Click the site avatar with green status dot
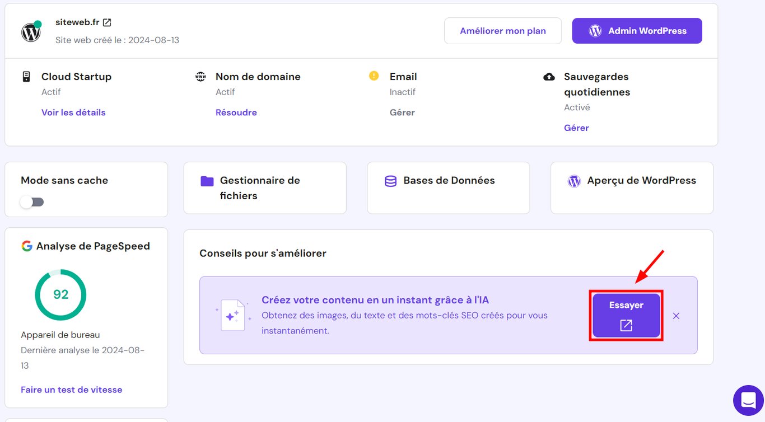Image resolution: width=765 pixels, height=422 pixels. point(31,31)
